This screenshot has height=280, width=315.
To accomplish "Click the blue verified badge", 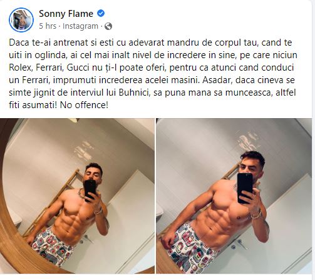I will (x=101, y=14).
